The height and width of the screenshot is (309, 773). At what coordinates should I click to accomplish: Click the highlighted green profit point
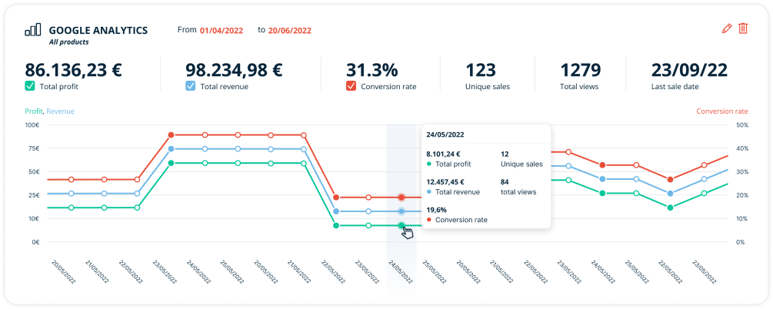(401, 225)
